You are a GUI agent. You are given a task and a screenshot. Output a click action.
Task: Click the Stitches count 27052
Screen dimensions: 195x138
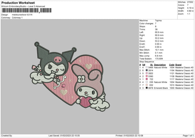pyautogui.click(x=190, y=2)
